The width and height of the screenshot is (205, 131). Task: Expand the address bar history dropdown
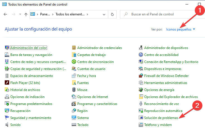click(x=104, y=14)
